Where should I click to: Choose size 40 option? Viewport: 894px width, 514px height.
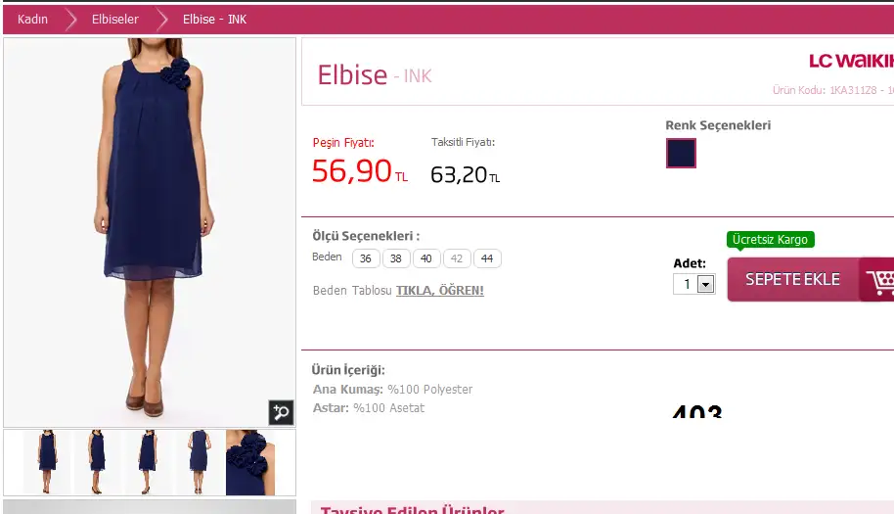[x=425, y=258]
